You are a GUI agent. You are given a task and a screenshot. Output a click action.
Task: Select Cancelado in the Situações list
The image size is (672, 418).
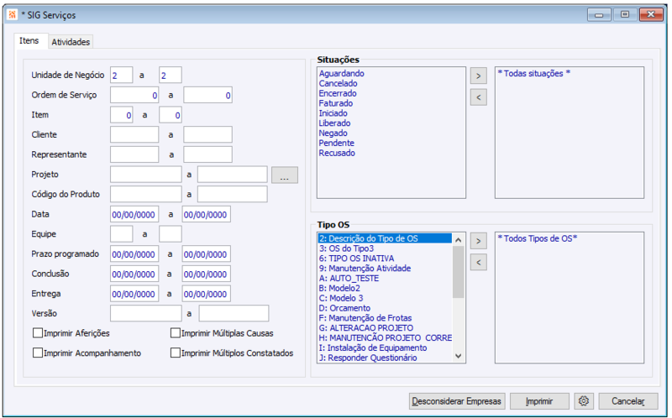click(339, 83)
